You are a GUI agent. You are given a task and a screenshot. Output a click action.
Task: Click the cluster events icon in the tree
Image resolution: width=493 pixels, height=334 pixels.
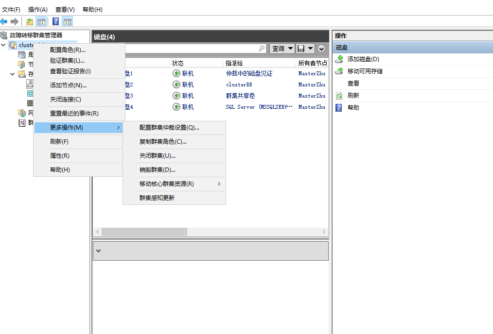coord(22,122)
